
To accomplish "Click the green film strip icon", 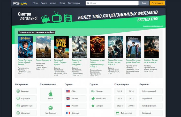I will pos(68,18).
